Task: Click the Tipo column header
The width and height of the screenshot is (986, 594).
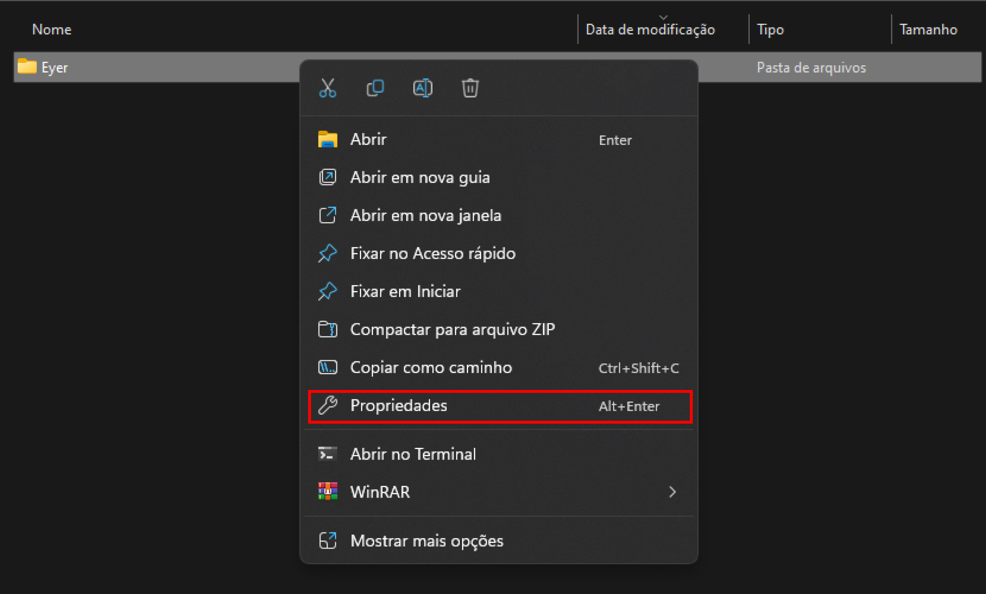Action: [770, 30]
